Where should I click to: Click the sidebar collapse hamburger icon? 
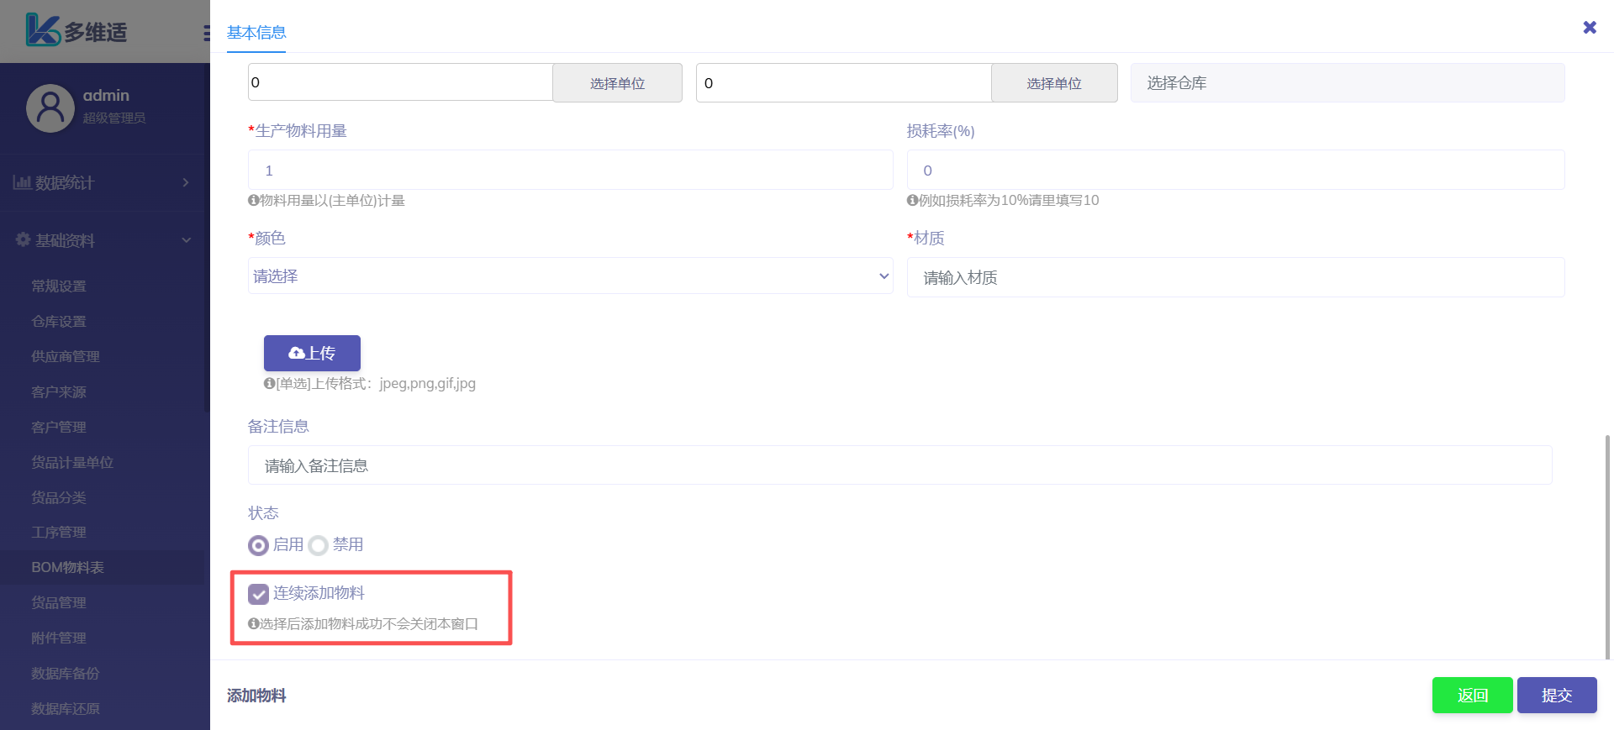[x=206, y=33]
